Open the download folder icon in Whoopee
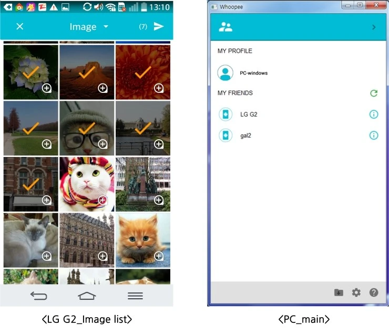 339,292
